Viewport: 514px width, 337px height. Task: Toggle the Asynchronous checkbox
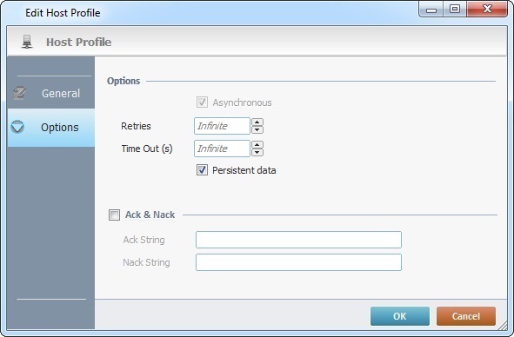(202, 102)
